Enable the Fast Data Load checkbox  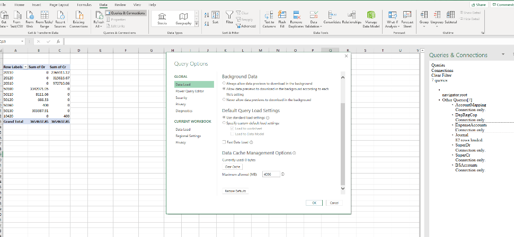[224, 142]
